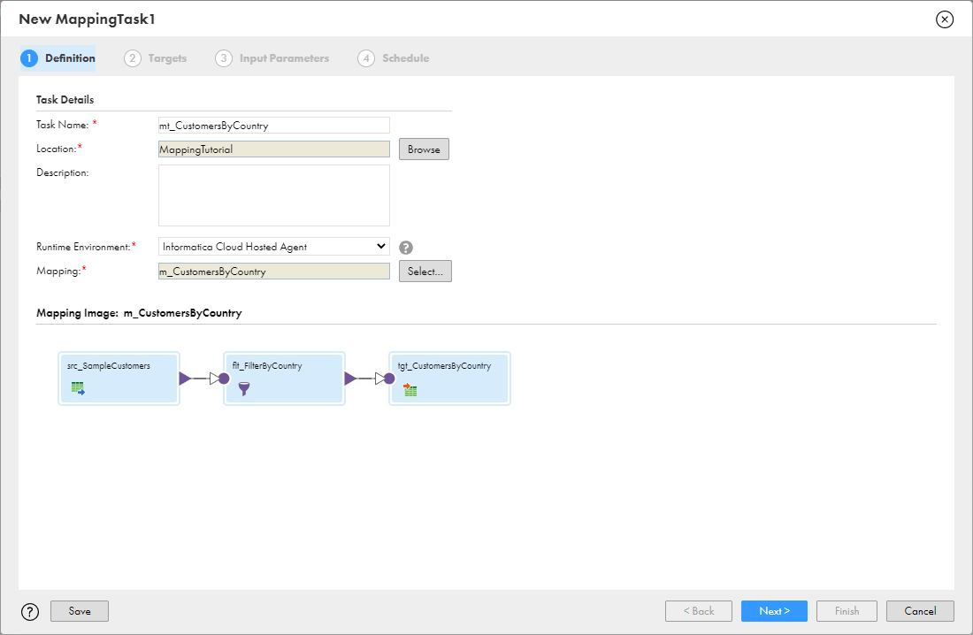Go to step 4 Schedule tab
Viewport: 973px width, 635px height.
[x=394, y=58]
